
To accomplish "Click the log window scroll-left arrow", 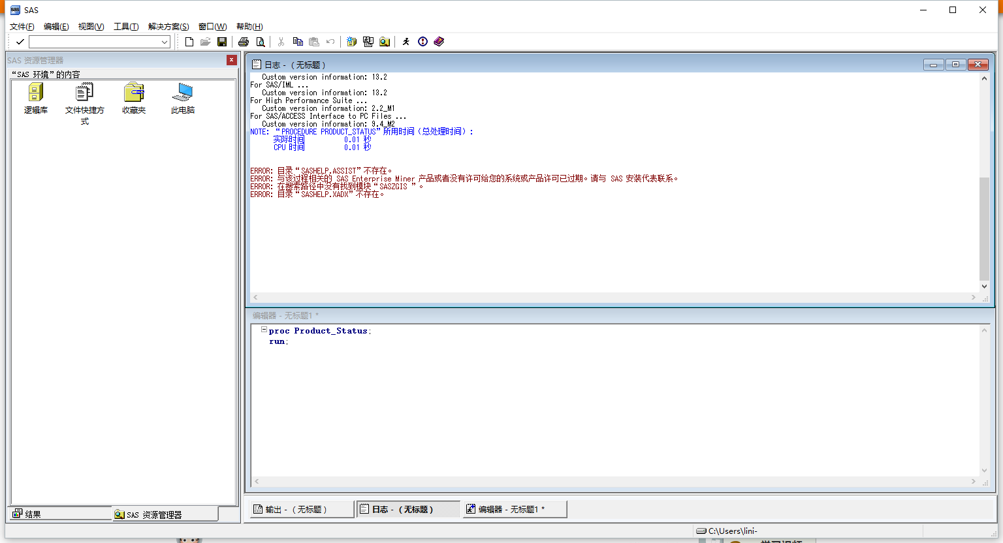I will [255, 298].
